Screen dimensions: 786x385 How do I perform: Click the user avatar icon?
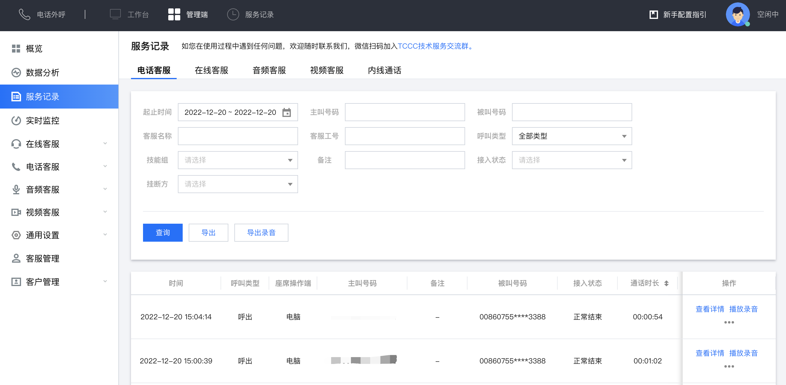pyautogui.click(x=738, y=14)
